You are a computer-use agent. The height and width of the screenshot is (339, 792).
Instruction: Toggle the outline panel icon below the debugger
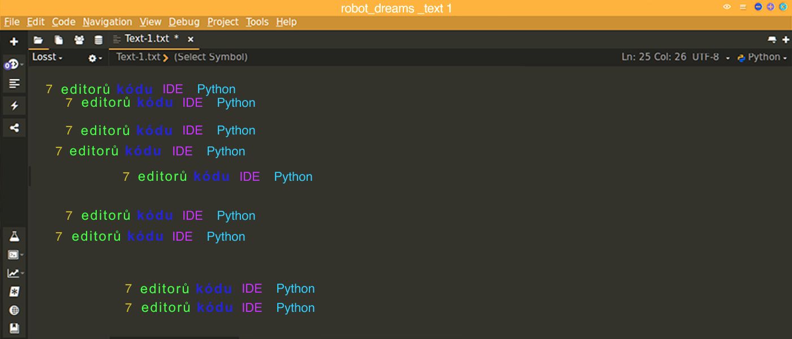(14, 82)
